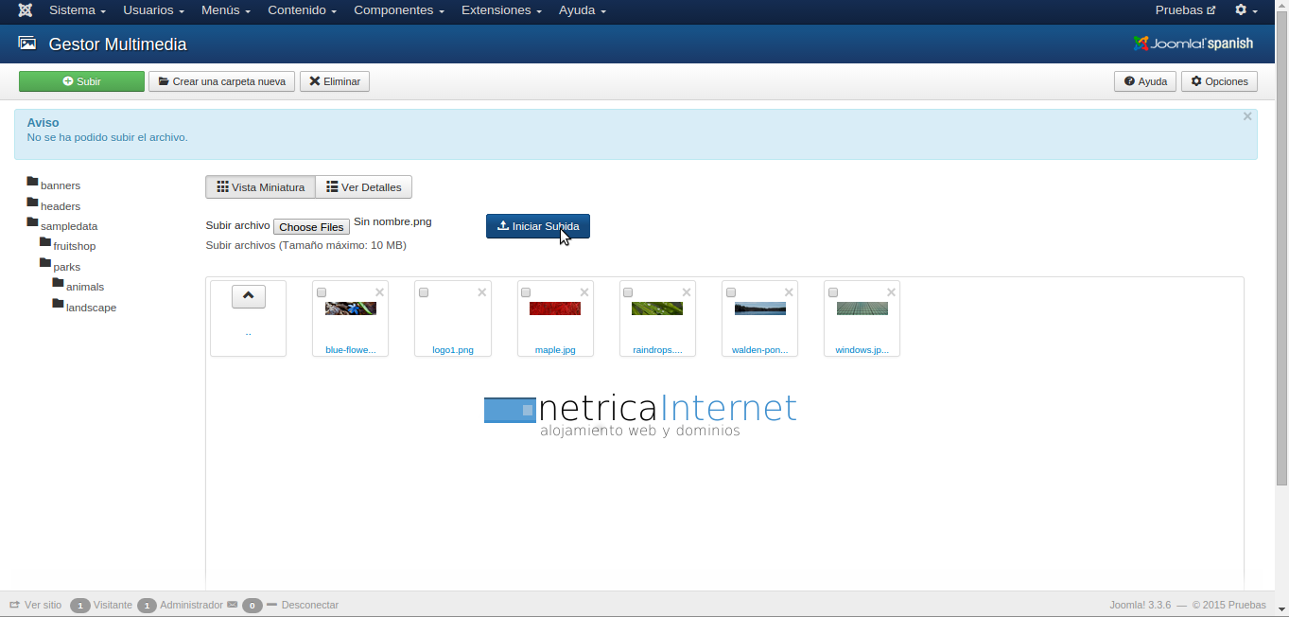Switch to Ver Detalles view
Image resolution: width=1289 pixels, height=617 pixels.
pyautogui.click(x=364, y=187)
